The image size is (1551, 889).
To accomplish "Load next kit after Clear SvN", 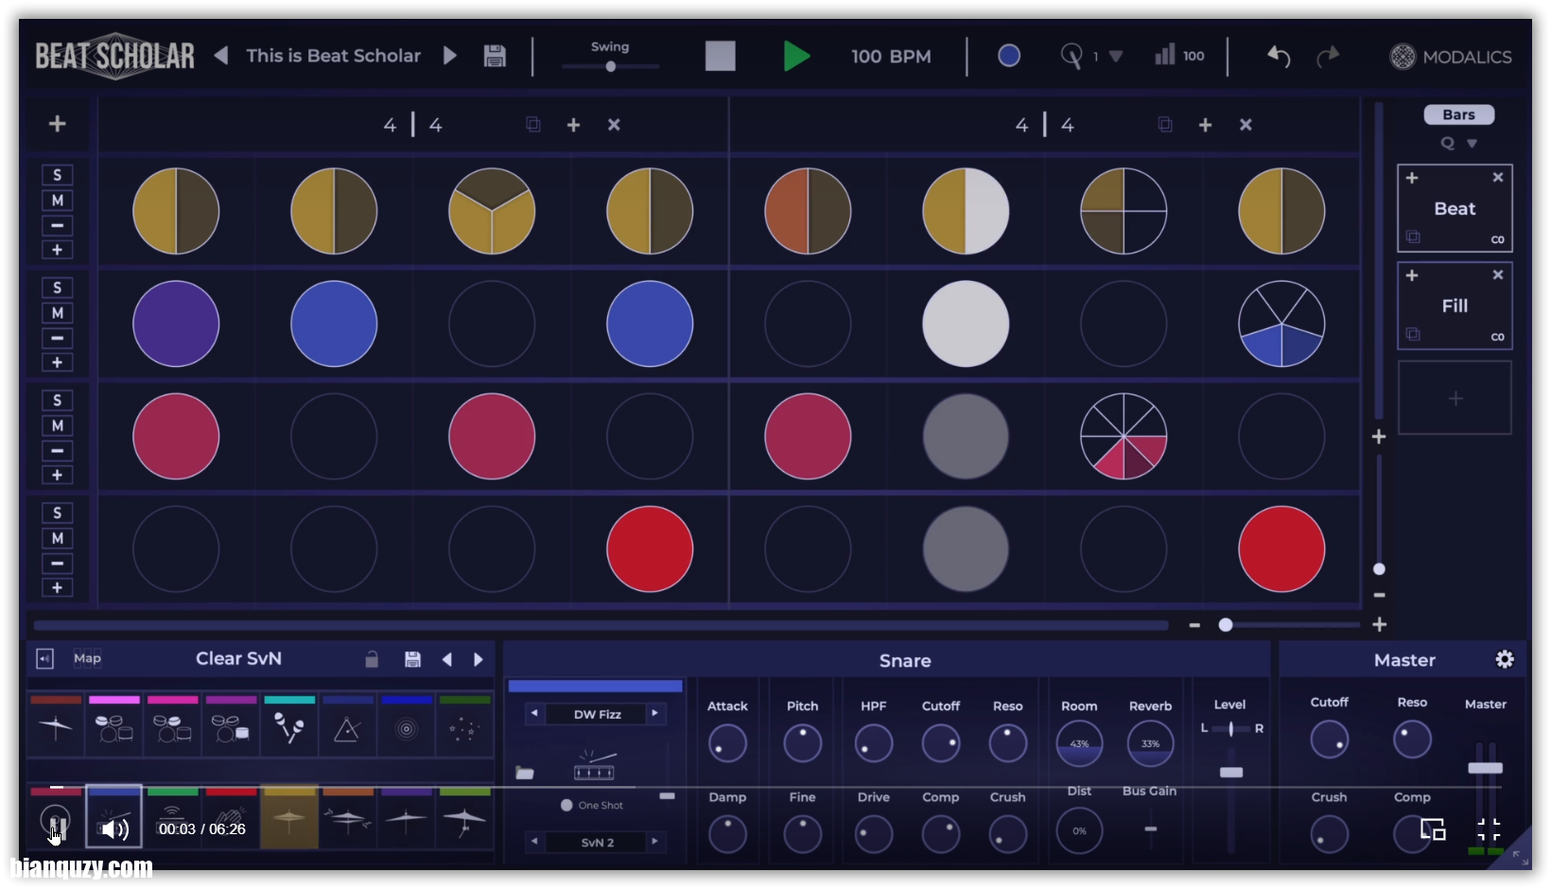I will click(x=478, y=659).
